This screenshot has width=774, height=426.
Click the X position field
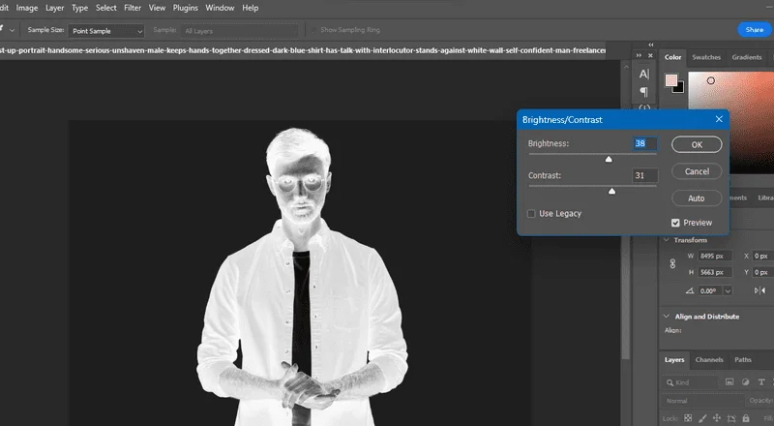pos(763,256)
